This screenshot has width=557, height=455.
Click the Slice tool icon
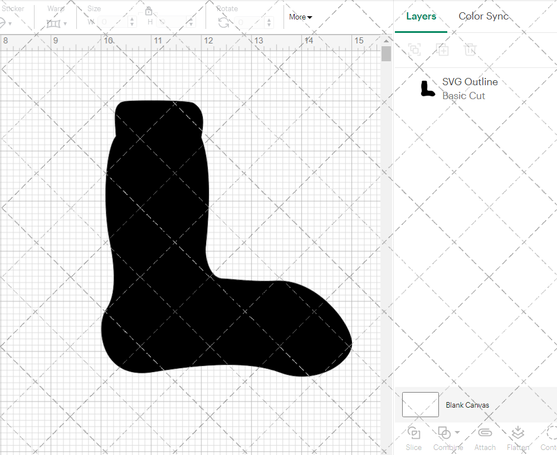click(x=413, y=433)
